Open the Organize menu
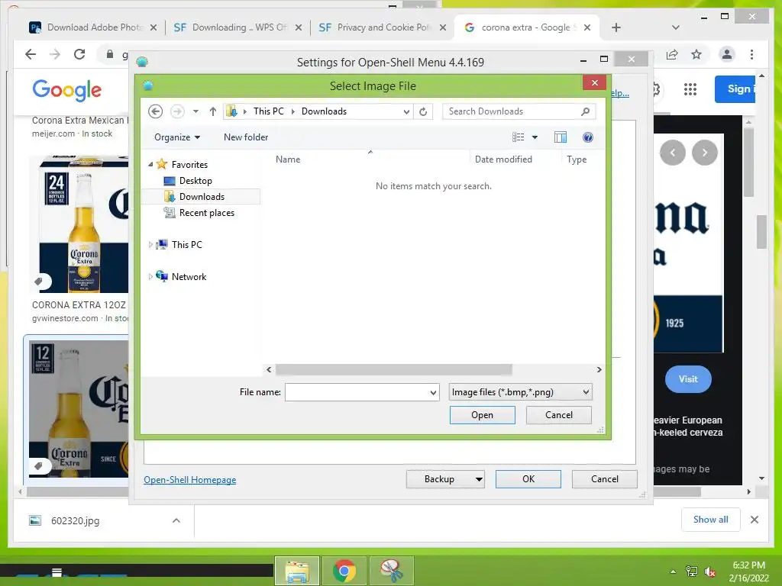This screenshot has height=586, width=782. 177,137
